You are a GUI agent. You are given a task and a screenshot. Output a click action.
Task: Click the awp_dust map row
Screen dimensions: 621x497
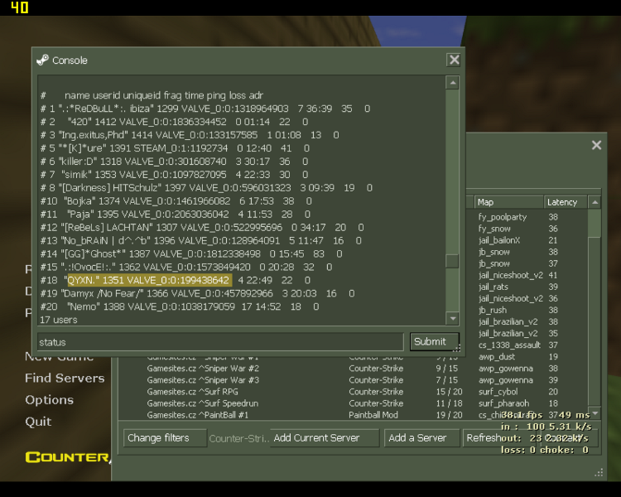click(x=497, y=357)
